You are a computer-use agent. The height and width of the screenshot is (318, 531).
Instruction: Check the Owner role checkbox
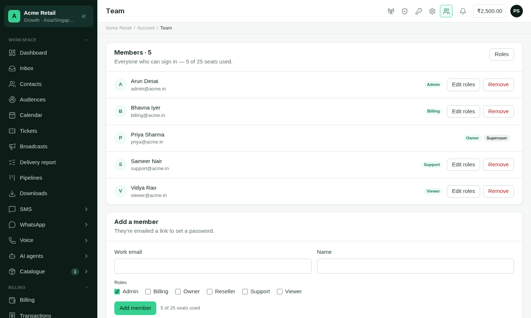click(x=178, y=291)
